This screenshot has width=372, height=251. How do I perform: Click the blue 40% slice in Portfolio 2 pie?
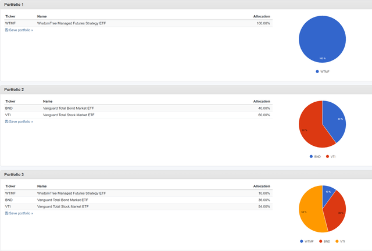pos(335,121)
